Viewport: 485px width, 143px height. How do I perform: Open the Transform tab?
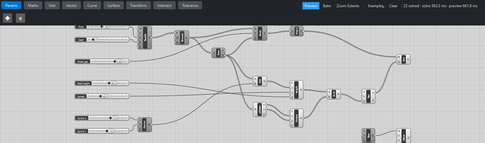pyautogui.click(x=139, y=5)
